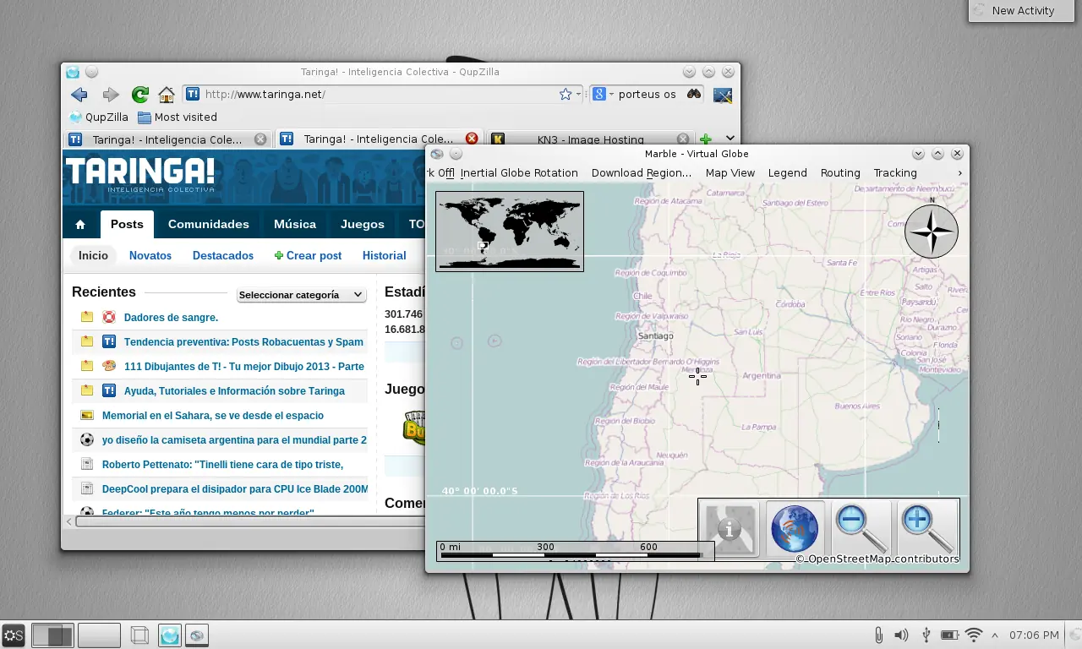This screenshot has height=649, width=1082.
Task: Close the active Taringa! tab with red X
Action: pyautogui.click(x=472, y=139)
